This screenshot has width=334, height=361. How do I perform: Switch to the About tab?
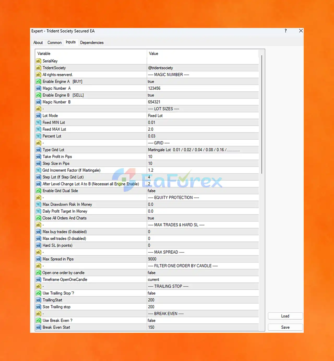pos(38,43)
